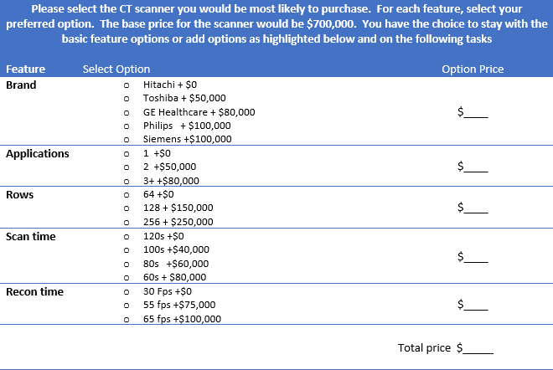
Task: Click the Rows option price blank
Action: 477,208
